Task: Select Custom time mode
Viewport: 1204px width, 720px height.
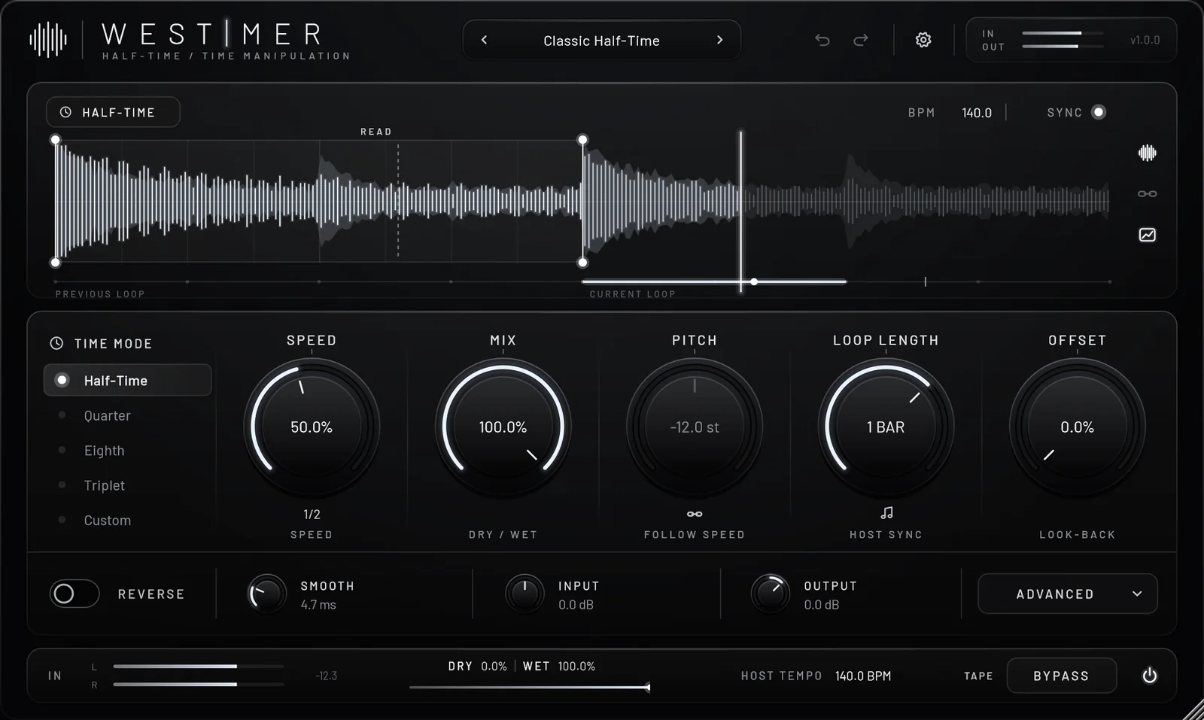Action: pos(107,520)
